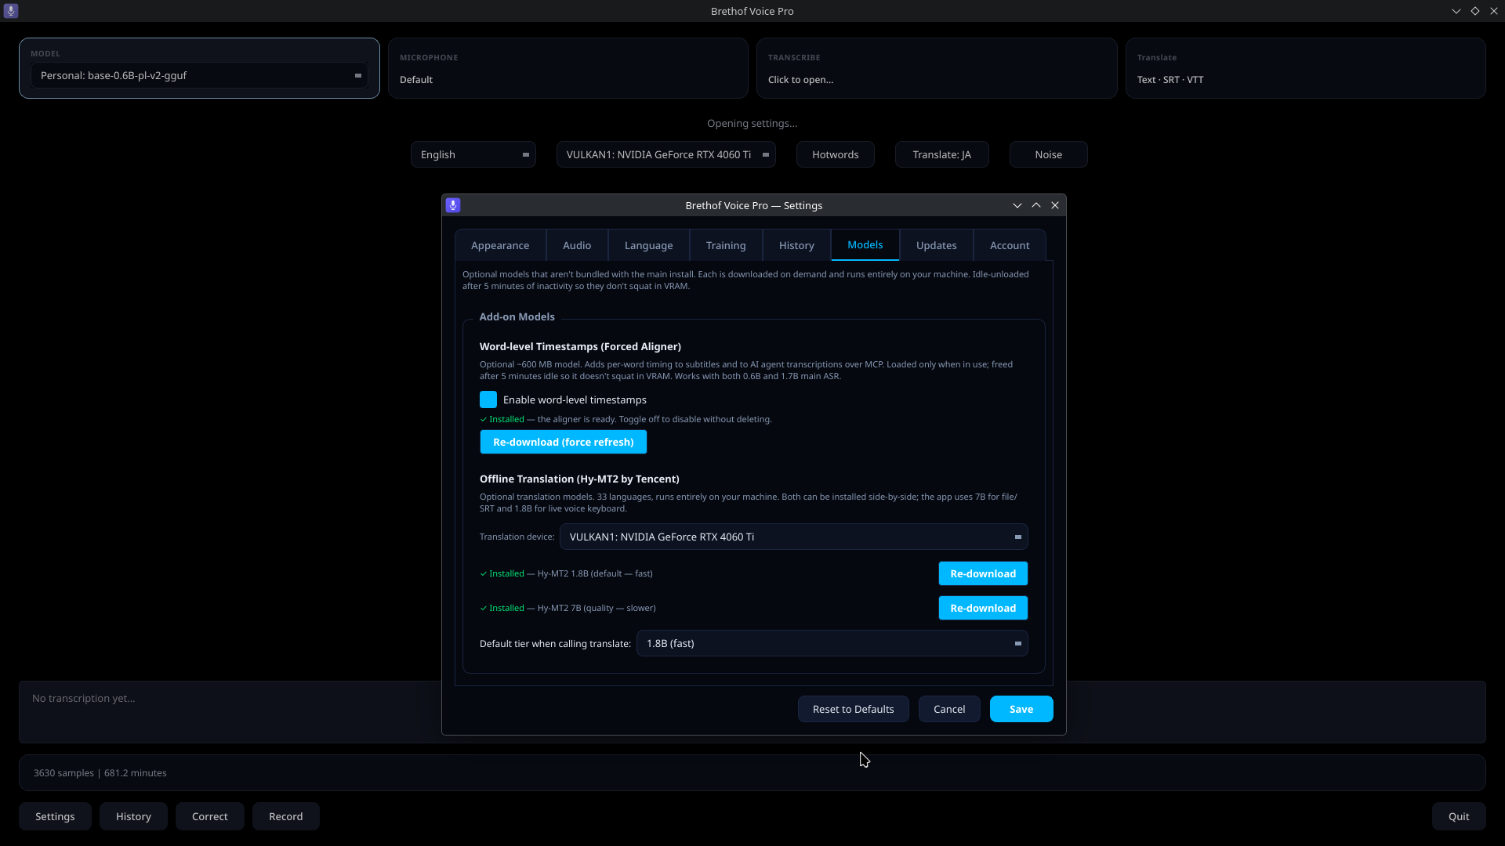The height and width of the screenshot is (846, 1505).
Task: Click the Record button
Action: pos(286,816)
